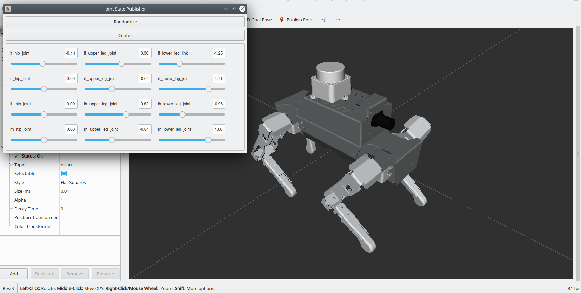The height and width of the screenshot is (293, 581).
Task: Click the rh_upper_leg_joint slider handle
Action: [112, 140]
